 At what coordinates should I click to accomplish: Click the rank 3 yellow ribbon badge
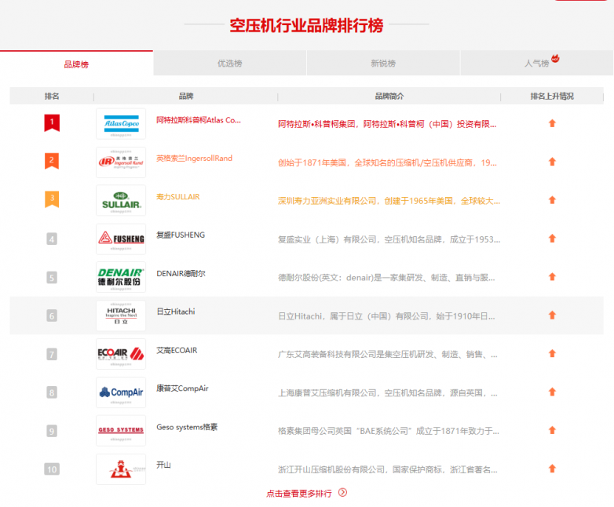[52, 199]
